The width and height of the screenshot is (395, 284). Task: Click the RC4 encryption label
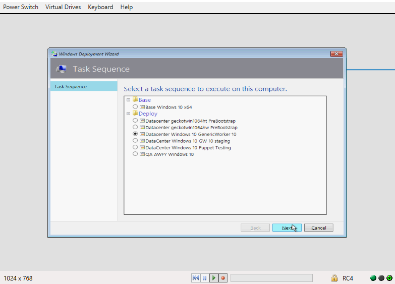(x=348, y=278)
